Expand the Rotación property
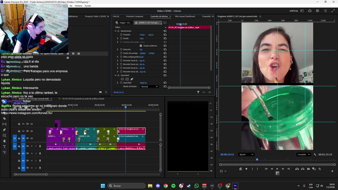Screen dimensions: 338x190 pyautogui.click(x=118, y=49)
